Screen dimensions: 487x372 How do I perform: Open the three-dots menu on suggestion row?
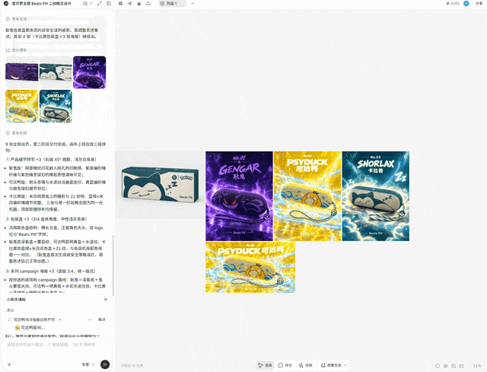(x=90, y=320)
